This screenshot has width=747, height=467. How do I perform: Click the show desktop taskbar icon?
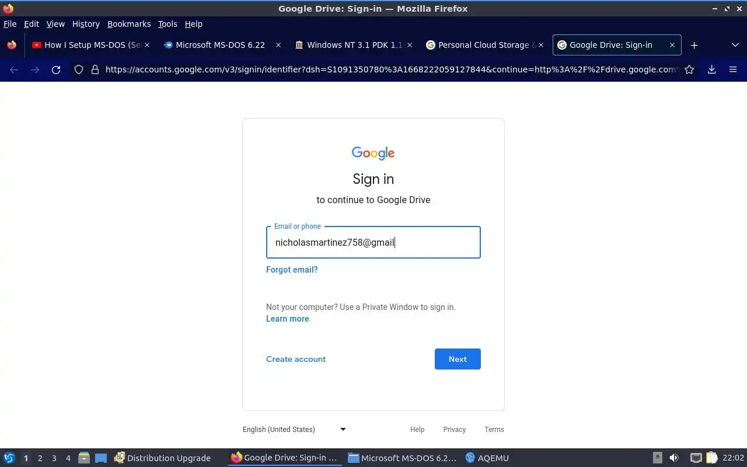[101, 458]
